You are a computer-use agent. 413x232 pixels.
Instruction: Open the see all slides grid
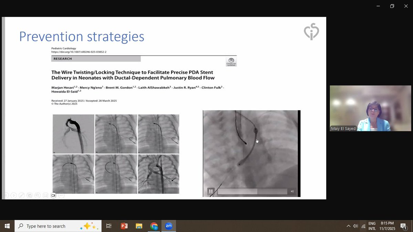pyautogui.click(x=30, y=196)
